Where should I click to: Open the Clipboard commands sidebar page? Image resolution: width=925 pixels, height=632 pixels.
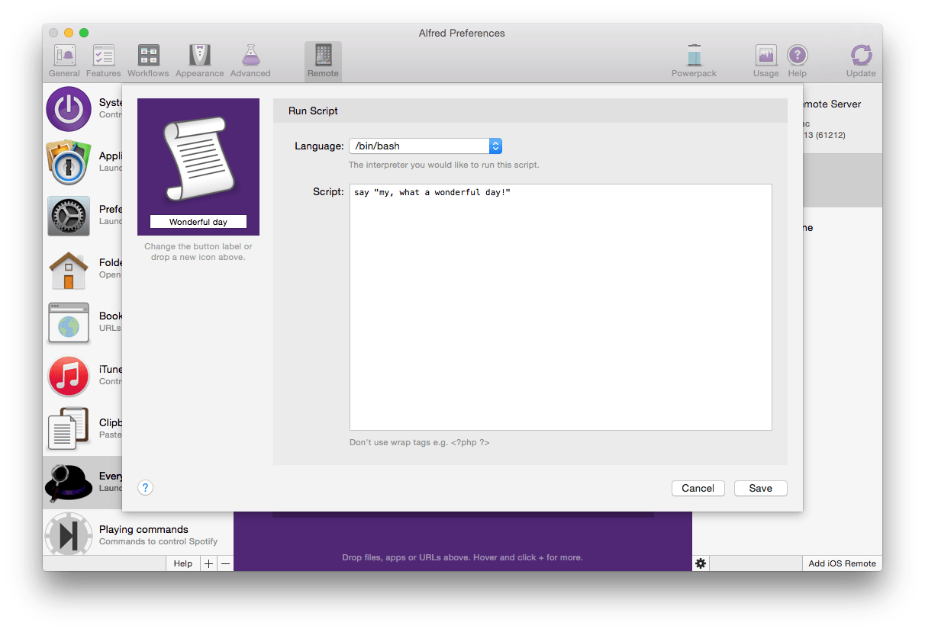[x=69, y=429]
